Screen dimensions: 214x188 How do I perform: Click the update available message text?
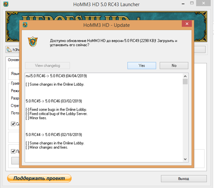(114, 43)
